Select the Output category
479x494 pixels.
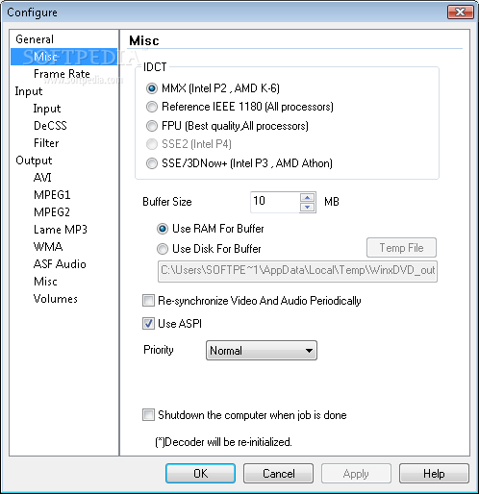pyautogui.click(x=34, y=161)
